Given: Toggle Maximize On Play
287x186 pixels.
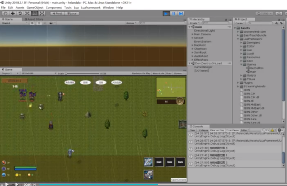Looking at the screenshot, I should click(x=141, y=73).
